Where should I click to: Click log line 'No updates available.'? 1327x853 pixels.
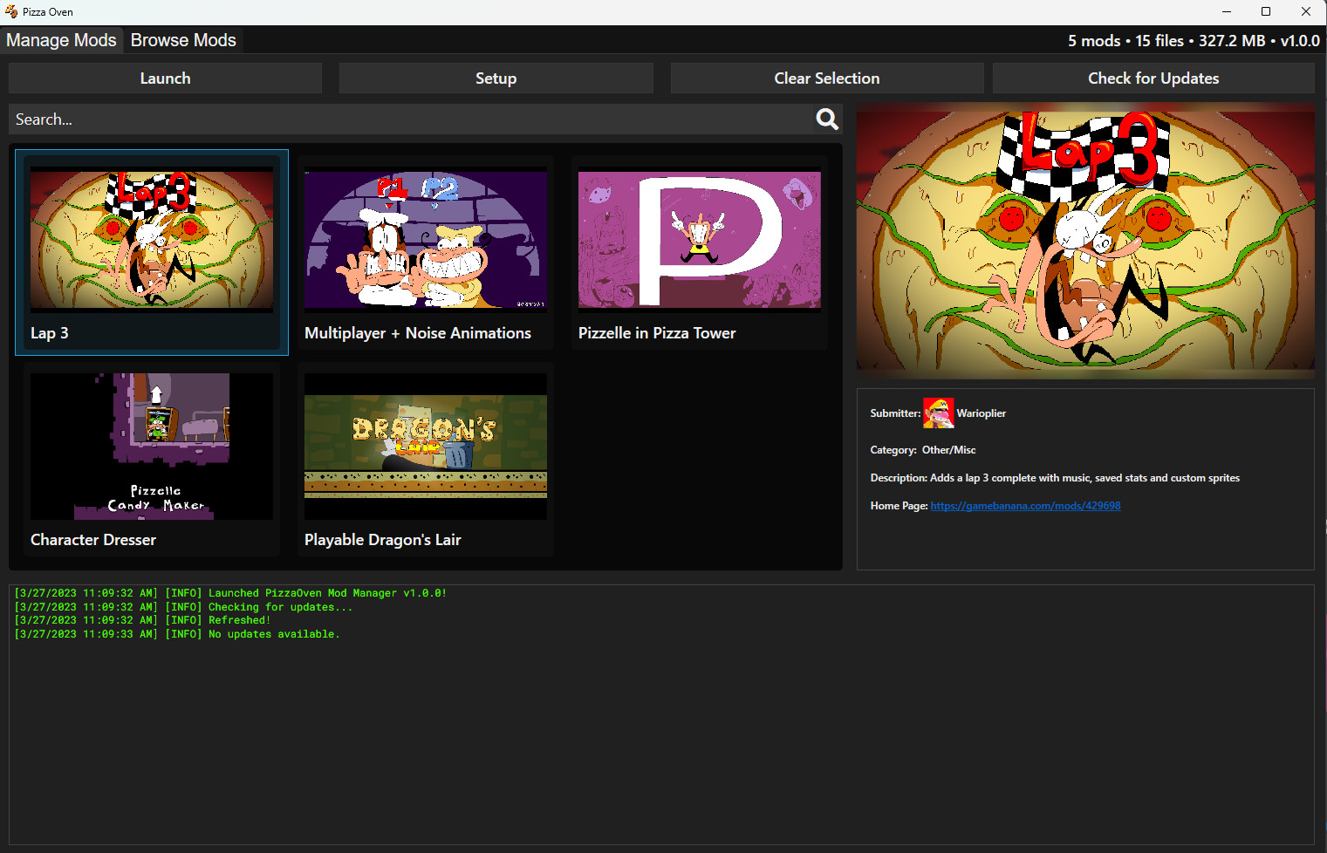[177, 634]
